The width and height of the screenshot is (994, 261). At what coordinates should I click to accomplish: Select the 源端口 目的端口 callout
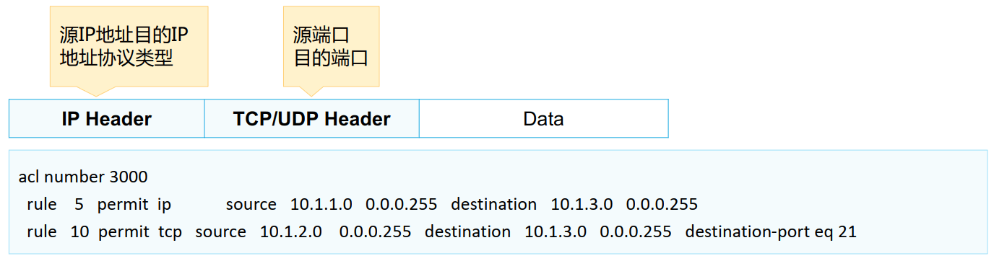coord(331,50)
